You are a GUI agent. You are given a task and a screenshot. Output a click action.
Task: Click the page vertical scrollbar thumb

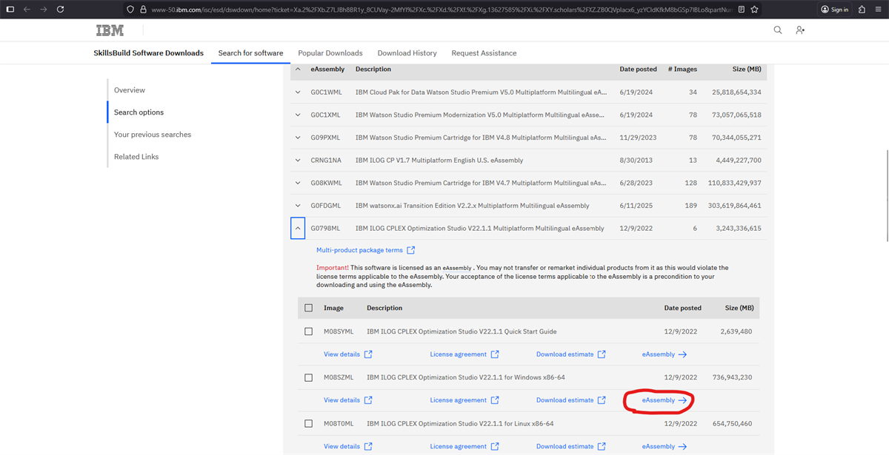[886, 195]
